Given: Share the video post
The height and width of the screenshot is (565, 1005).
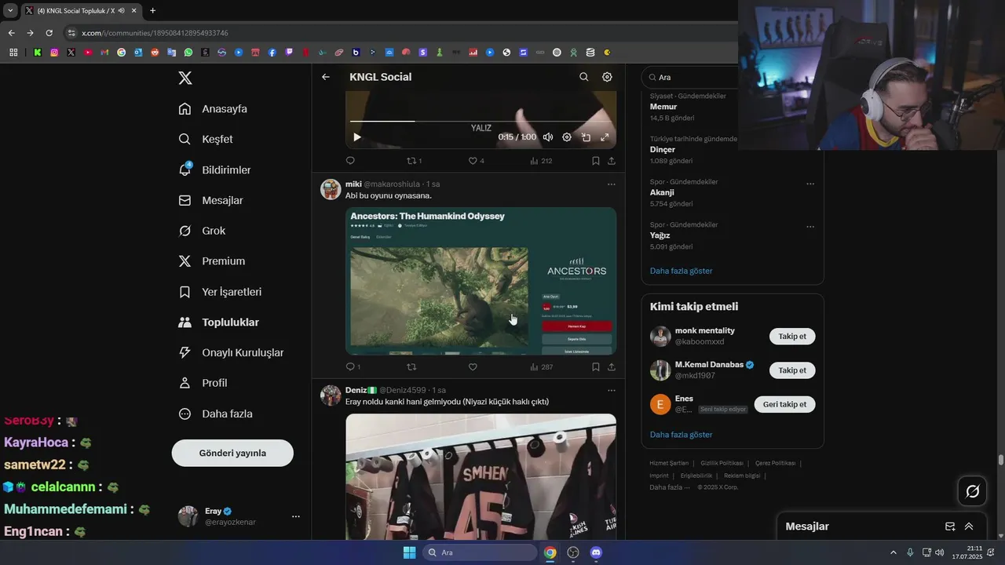Looking at the screenshot, I should pyautogui.click(x=612, y=161).
